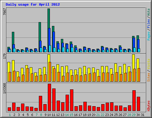This screenshot has width=152, height=118.
Task: Click day 31 on the date axis
Action: 142,115
